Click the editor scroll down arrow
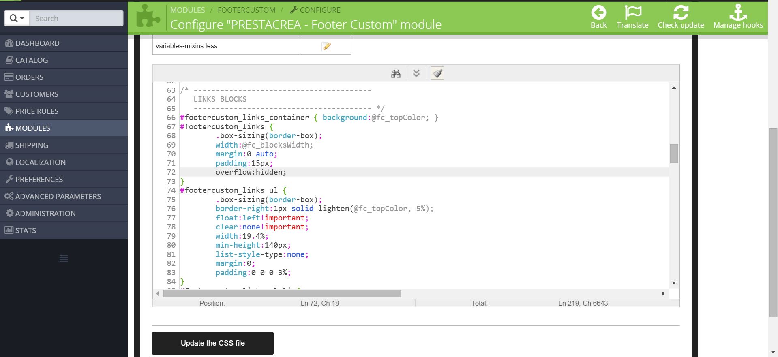 point(674,283)
